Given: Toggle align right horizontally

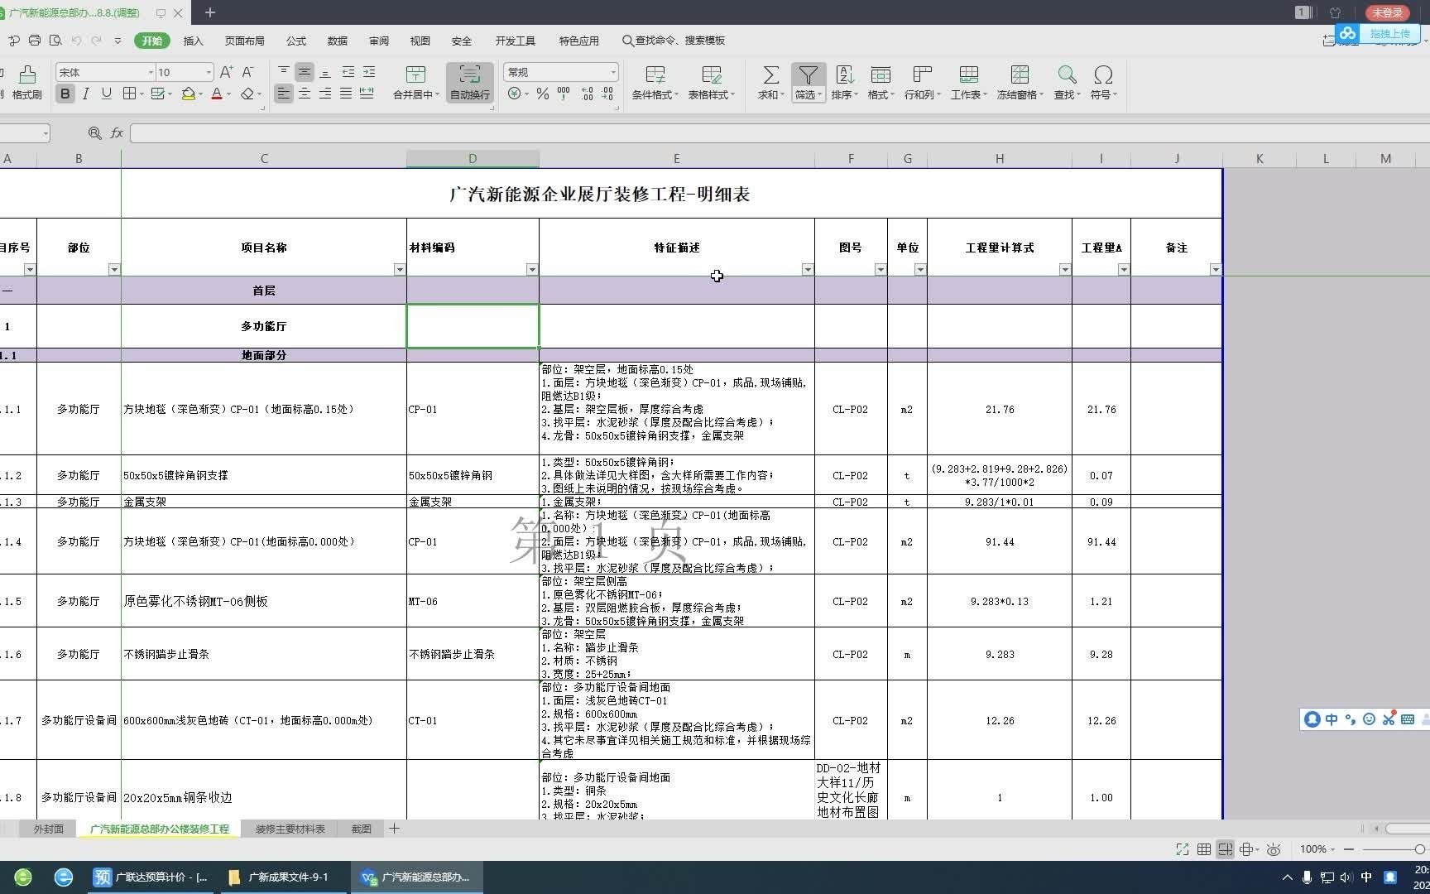Looking at the screenshot, I should coord(325,94).
